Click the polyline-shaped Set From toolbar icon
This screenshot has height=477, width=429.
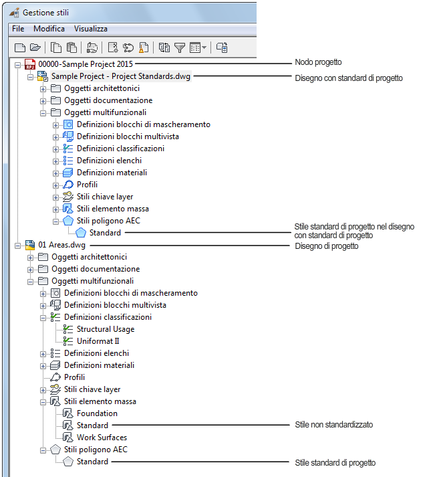[128, 47]
